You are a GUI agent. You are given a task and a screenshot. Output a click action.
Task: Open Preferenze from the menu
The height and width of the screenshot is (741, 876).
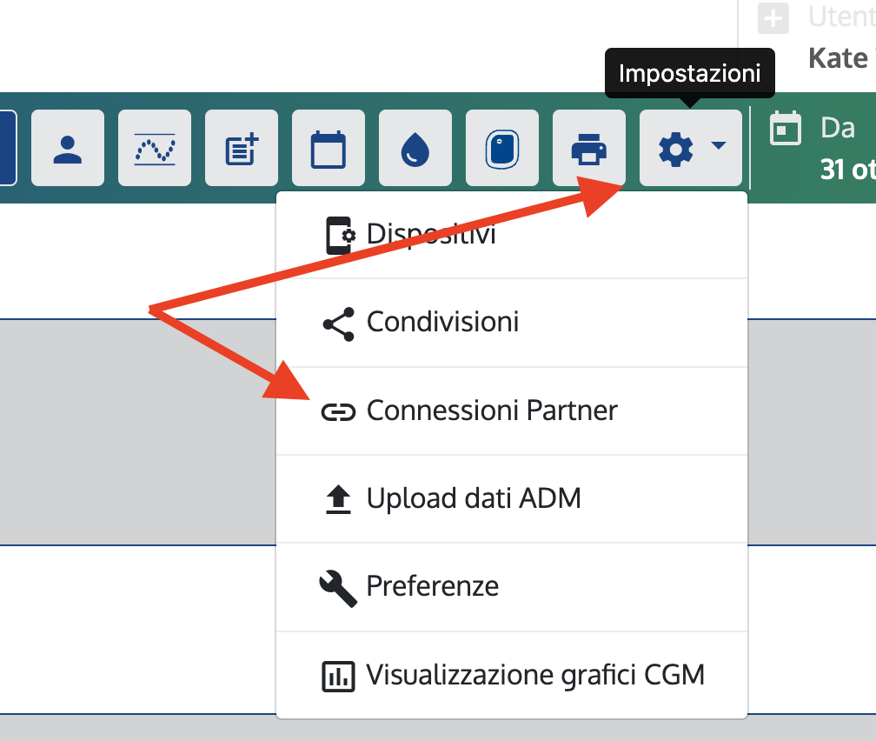512,587
